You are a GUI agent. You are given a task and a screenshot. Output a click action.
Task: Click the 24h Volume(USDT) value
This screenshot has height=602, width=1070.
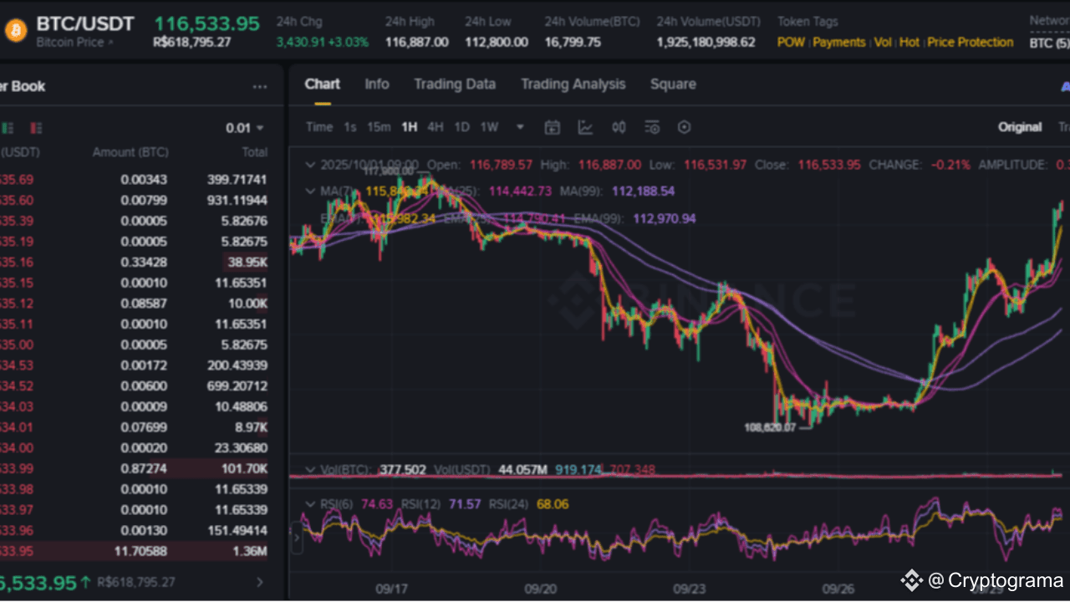(x=706, y=42)
